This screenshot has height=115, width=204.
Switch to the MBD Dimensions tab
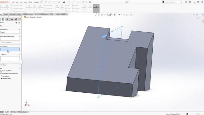point(28,14)
